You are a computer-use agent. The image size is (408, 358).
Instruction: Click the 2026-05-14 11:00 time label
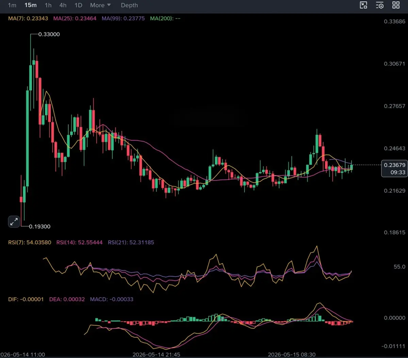pyautogui.click(x=22, y=355)
